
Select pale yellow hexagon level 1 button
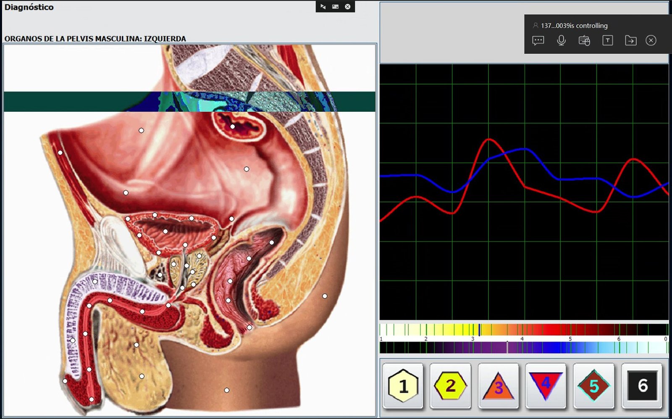[403, 386]
